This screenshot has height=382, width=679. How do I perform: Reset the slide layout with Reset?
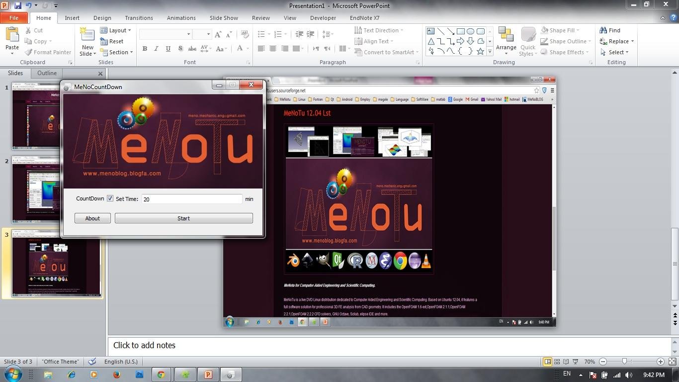click(112, 41)
